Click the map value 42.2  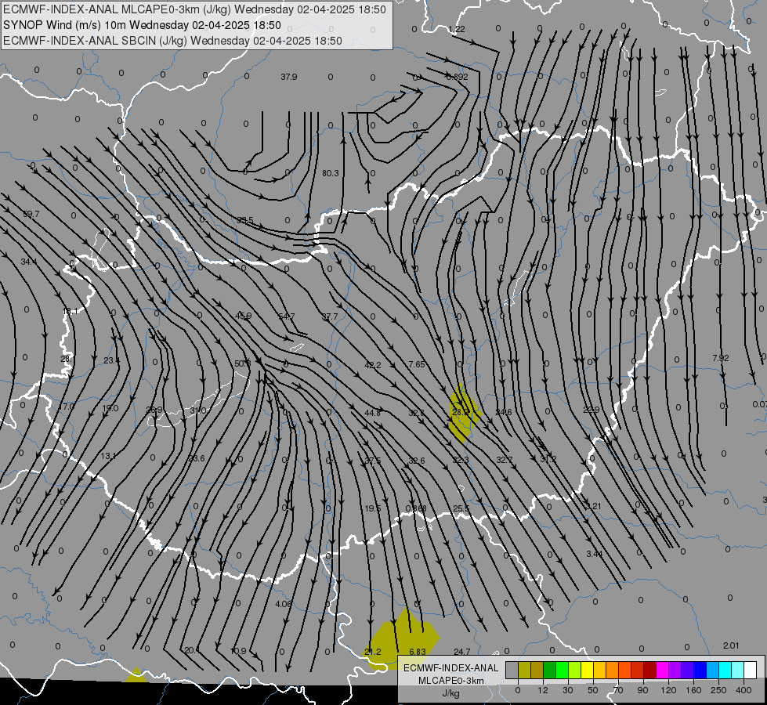point(372,365)
